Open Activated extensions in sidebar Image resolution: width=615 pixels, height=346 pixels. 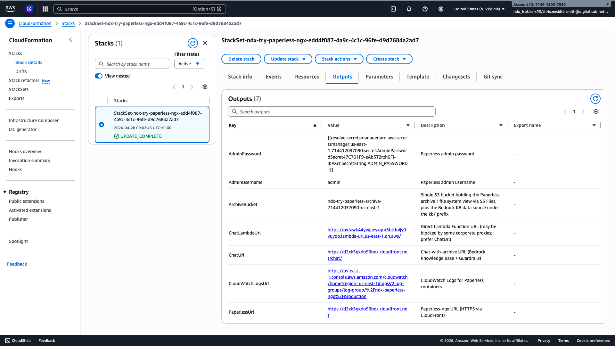click(30, 210)
